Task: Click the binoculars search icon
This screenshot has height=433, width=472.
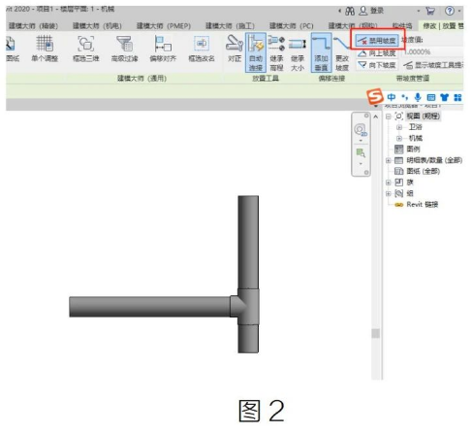Action: [350, 11]
